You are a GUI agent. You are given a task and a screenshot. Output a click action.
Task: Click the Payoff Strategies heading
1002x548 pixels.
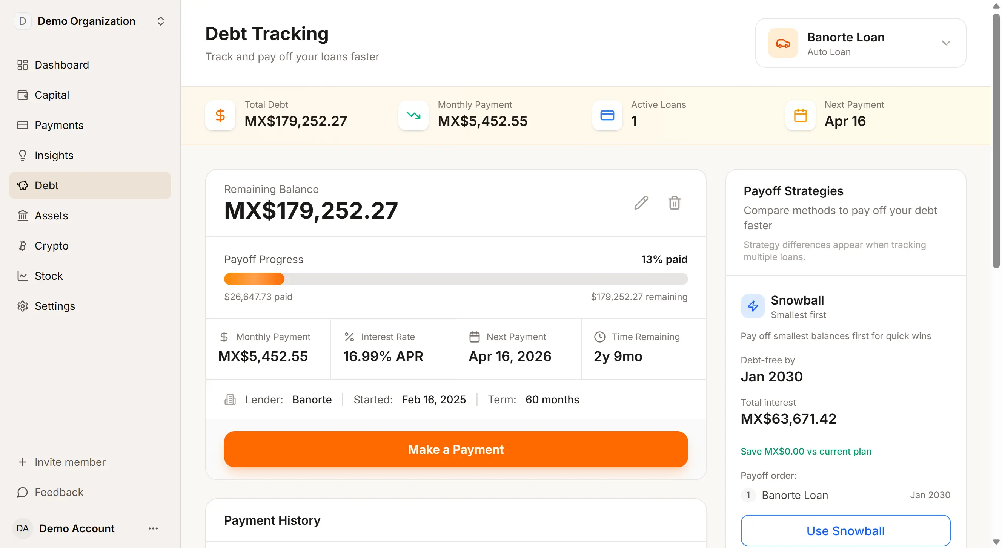(x=793, y=191)
